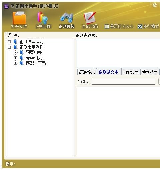160x170 pixels.
Task: Click the book icon beside 正则常用例程
Action: [x=16, y=47]
